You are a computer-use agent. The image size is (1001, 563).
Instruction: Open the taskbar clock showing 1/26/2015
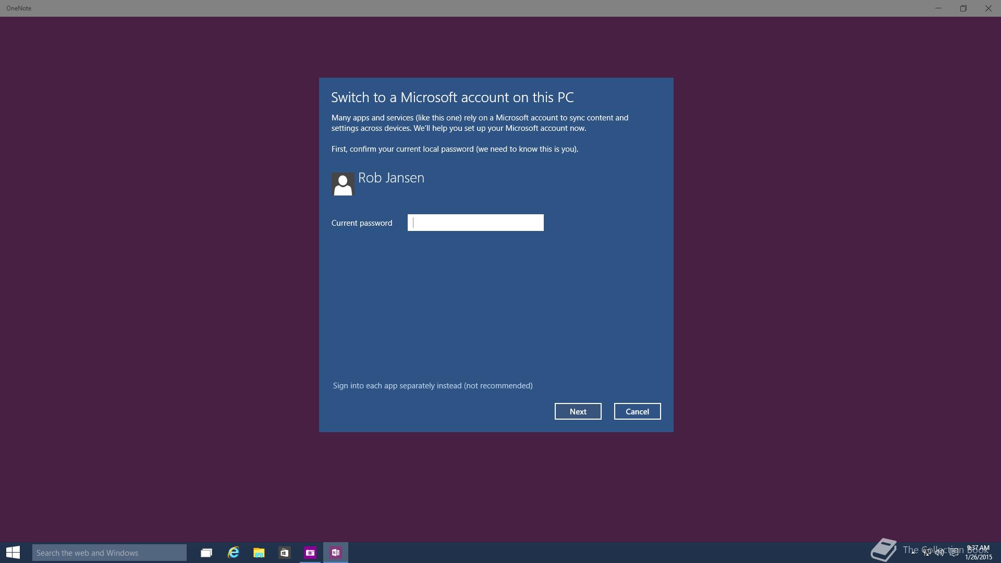[978, 553]
